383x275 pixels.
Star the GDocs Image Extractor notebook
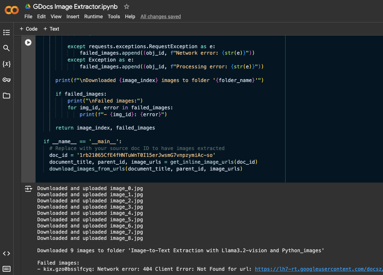click(127, 7)
